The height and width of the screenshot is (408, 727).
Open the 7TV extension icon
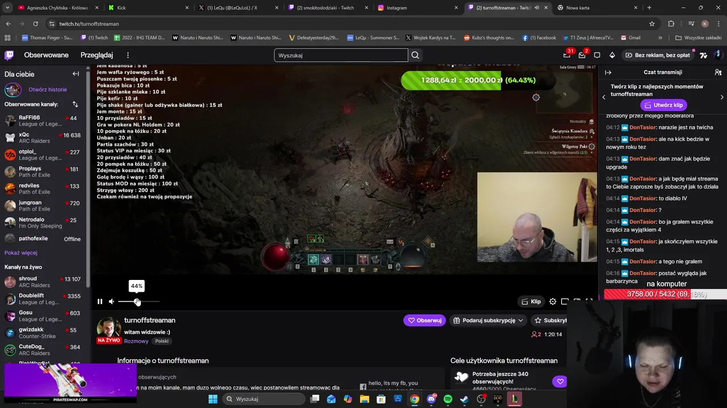(704, 55)
